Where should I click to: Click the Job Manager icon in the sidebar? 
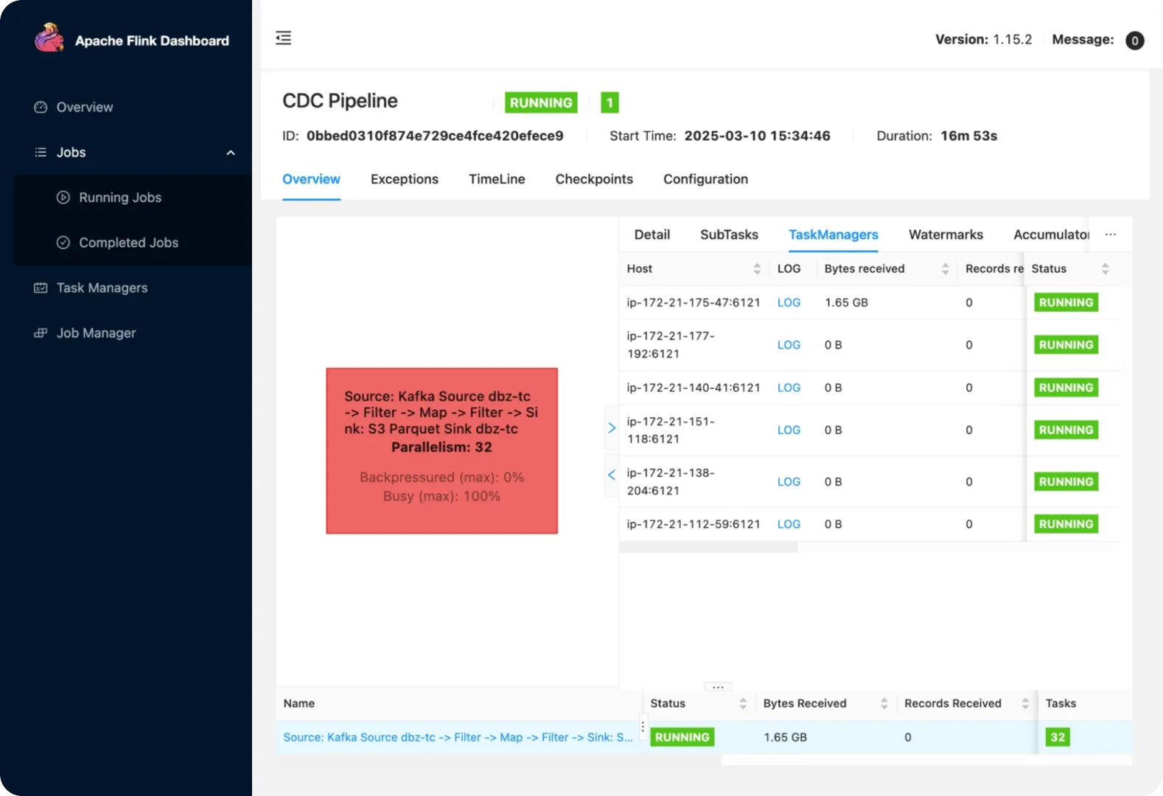click(41, 333)
